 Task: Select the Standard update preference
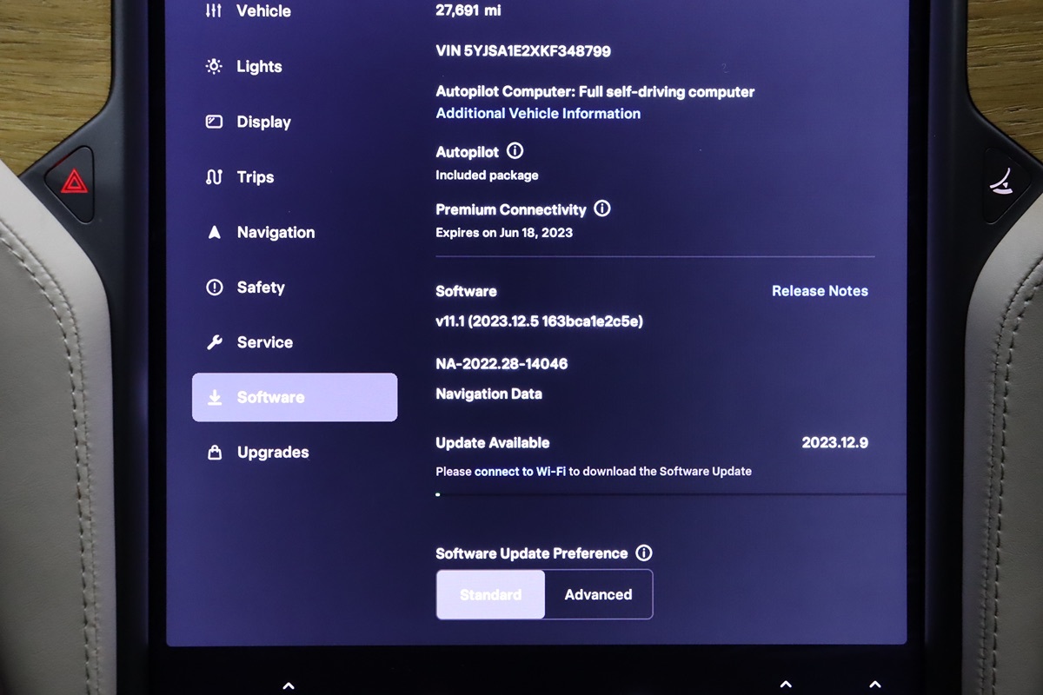click(x=490, y=594)
